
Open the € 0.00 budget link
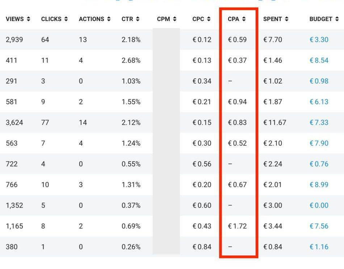point(319,205)
